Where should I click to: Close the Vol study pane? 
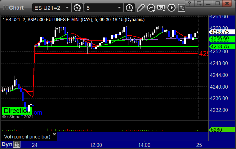point(55,134)
